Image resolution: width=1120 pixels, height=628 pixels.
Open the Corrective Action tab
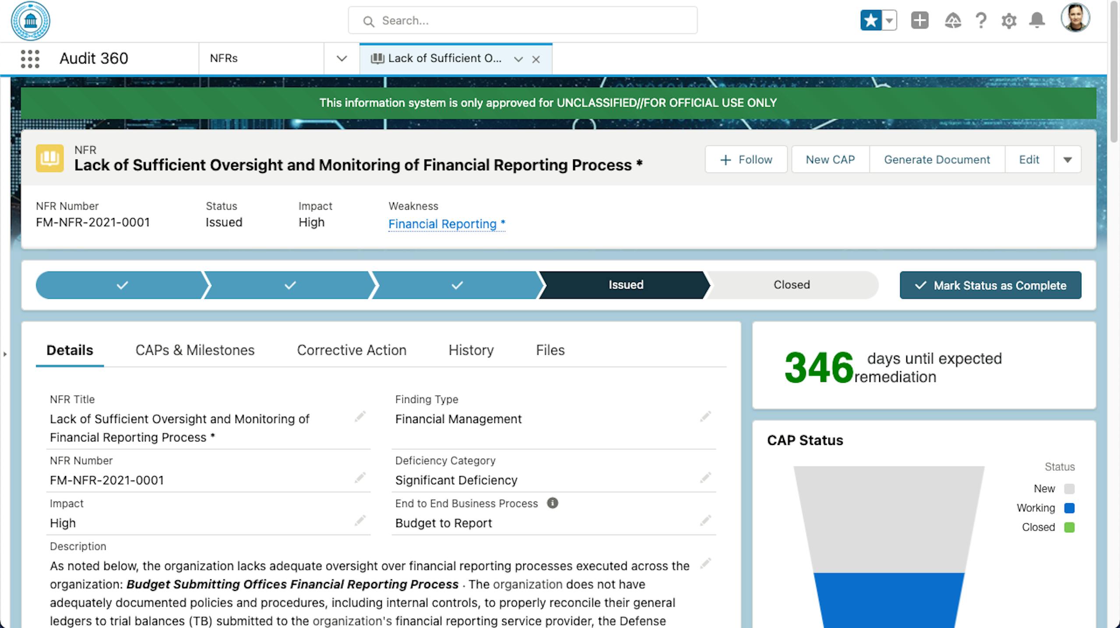pos(352,350)
